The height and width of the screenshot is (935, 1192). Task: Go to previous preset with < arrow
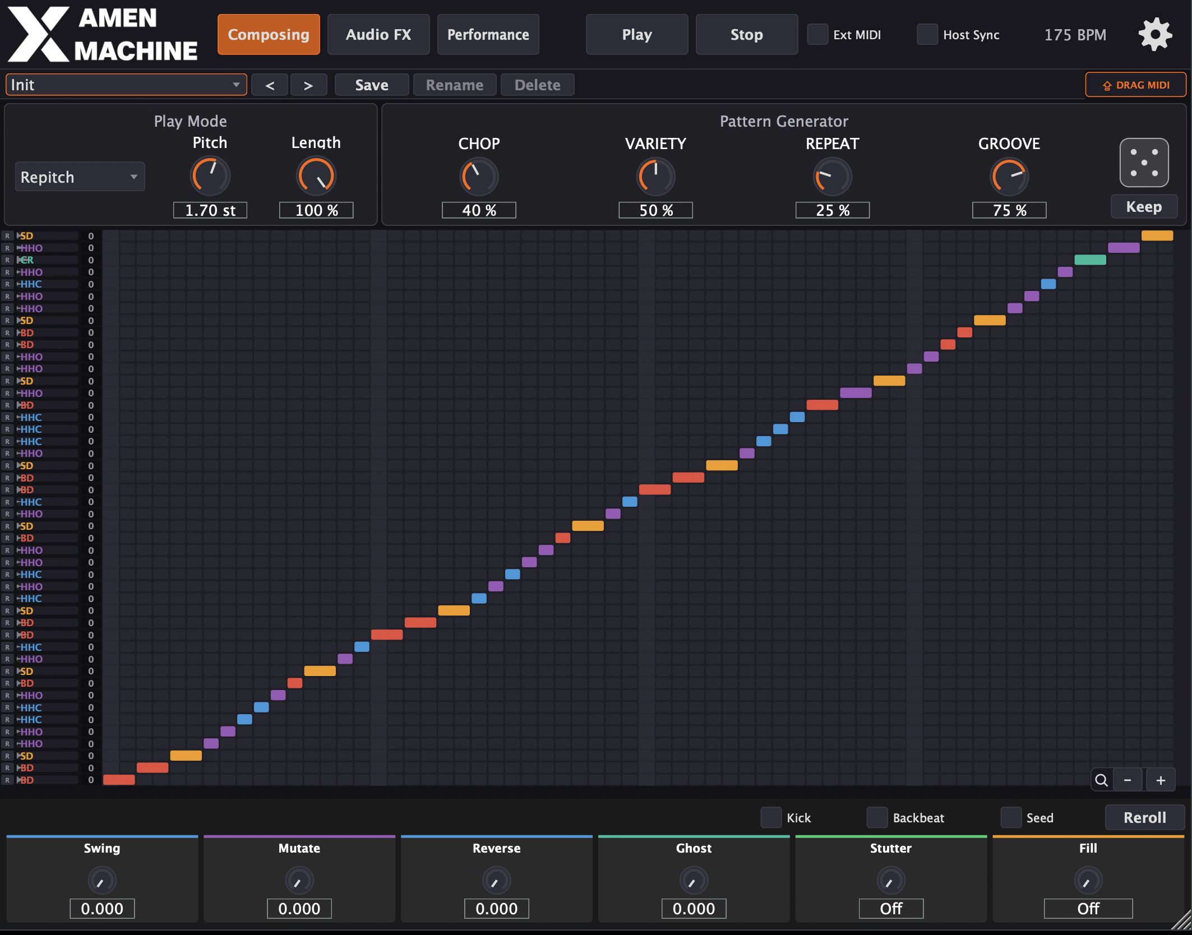point(270,85)
